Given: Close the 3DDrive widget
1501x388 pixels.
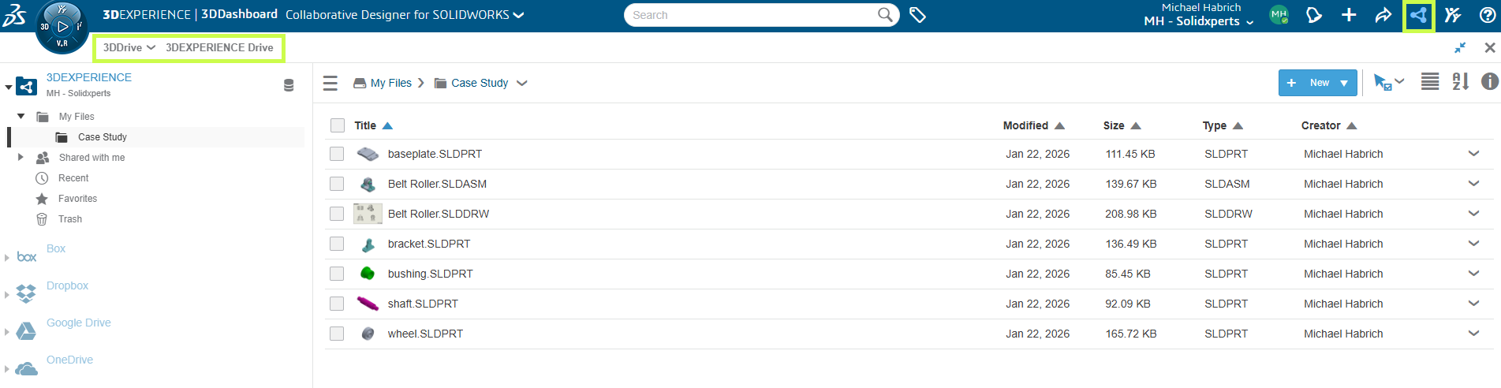Looking at the screenshot, I should point(1490,48).
